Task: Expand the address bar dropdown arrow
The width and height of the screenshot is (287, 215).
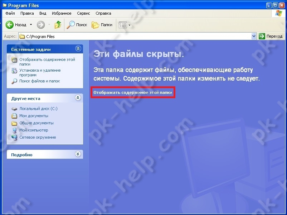Action: (254, 36)
